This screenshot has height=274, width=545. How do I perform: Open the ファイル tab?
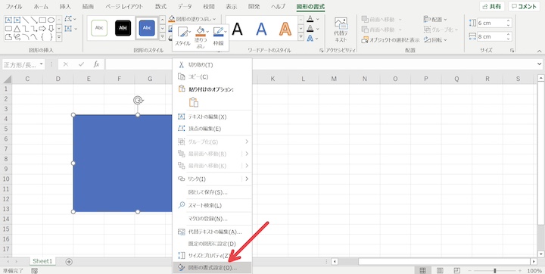coord(14,7)
